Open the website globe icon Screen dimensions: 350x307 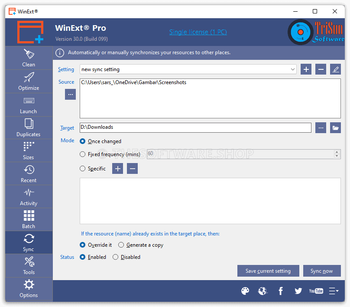[263, 291]
